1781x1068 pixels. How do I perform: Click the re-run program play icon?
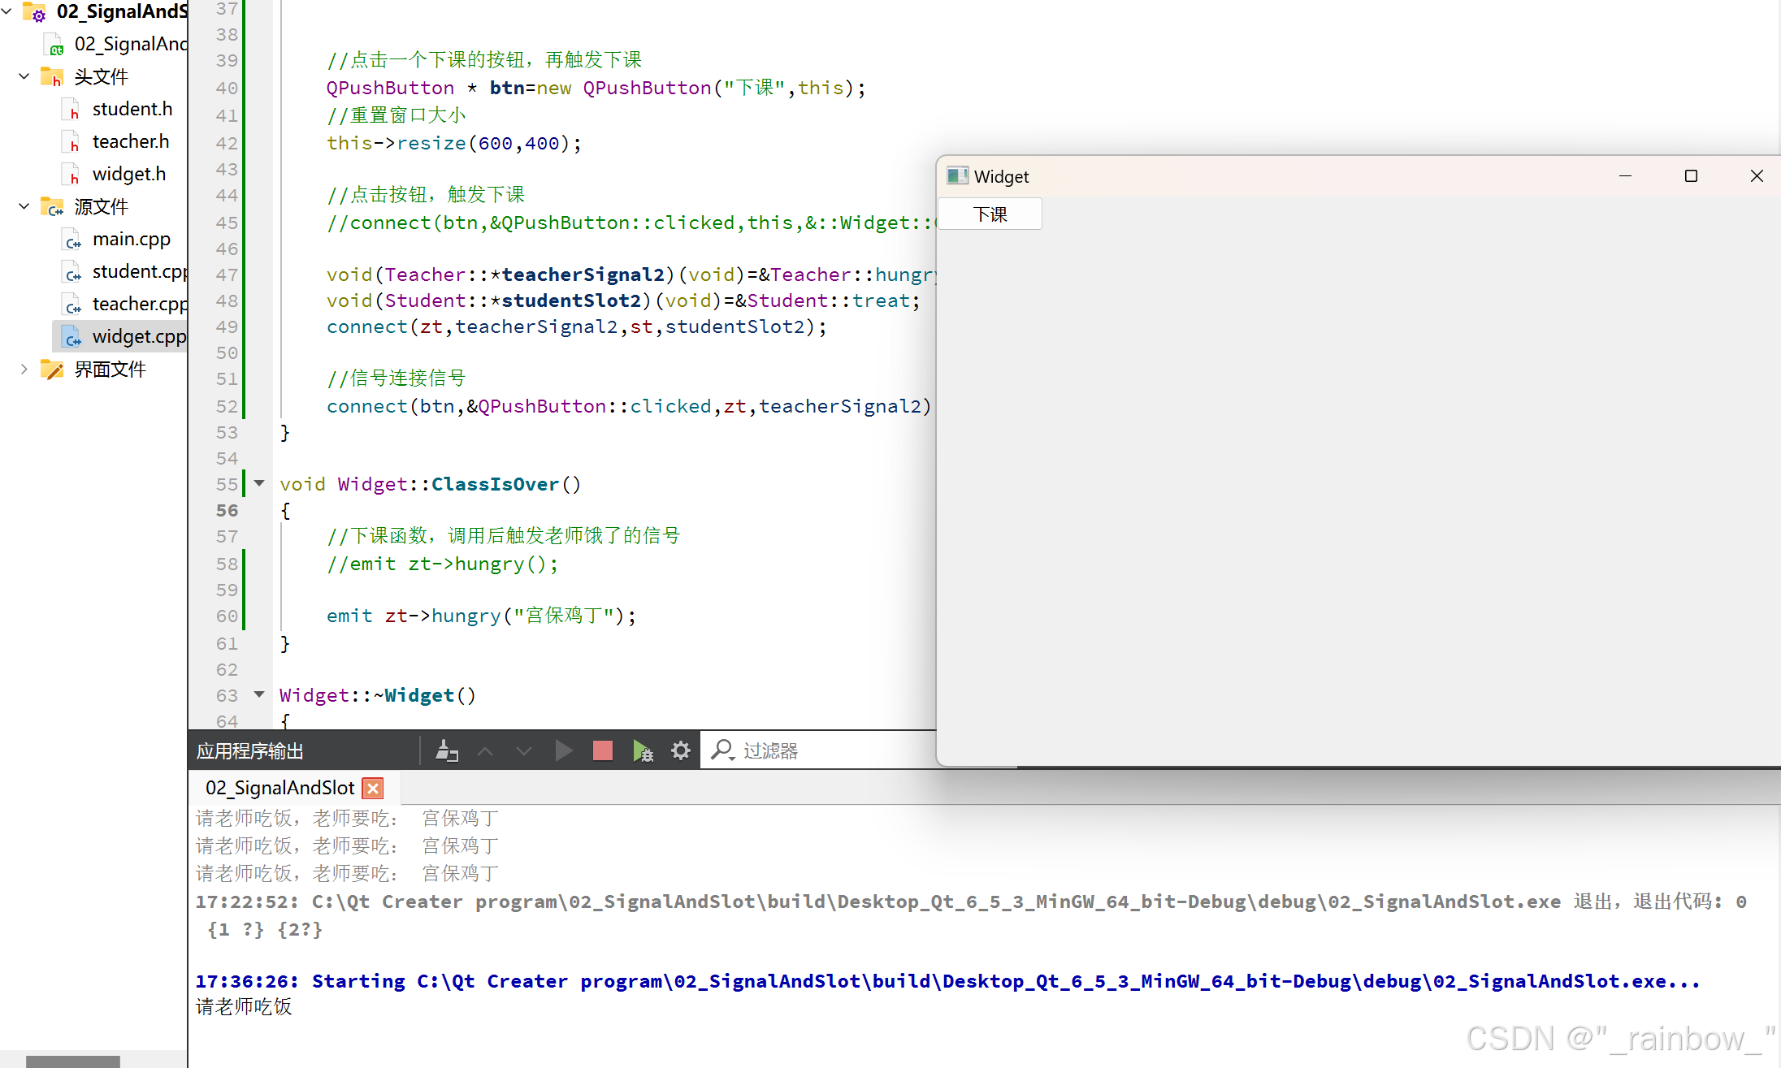coord(563,750)
